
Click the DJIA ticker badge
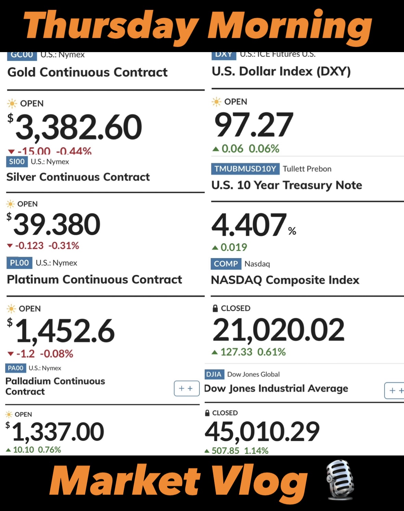214,374
